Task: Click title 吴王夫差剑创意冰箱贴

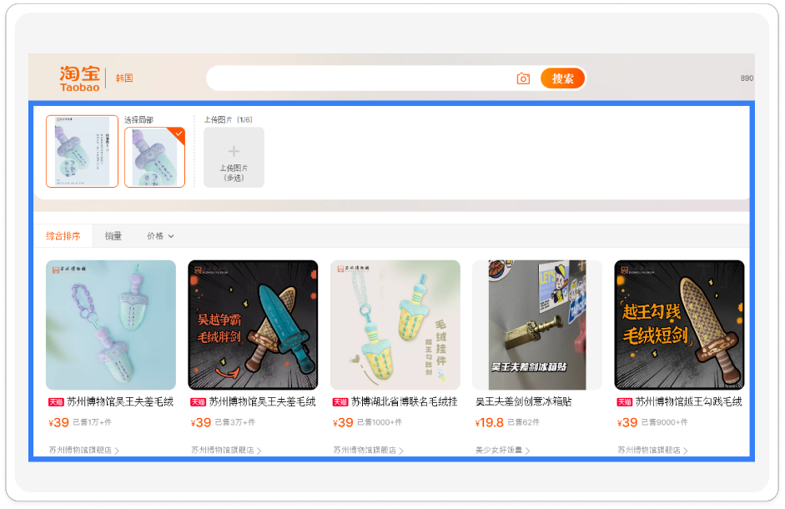Action: click(524, 402)
